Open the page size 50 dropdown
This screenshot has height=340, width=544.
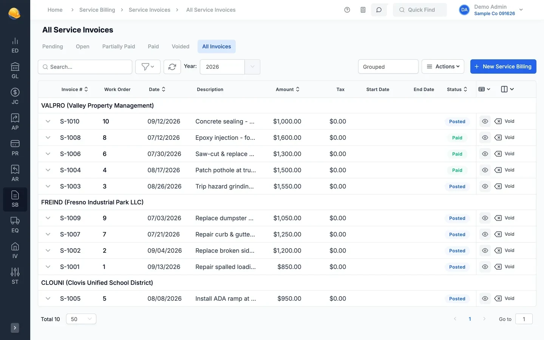(x=81, y=319)
